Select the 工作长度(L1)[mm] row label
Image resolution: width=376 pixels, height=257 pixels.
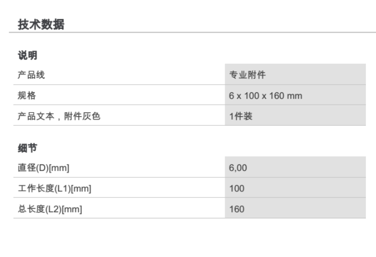pyautogui.click(x=55, y=189)
